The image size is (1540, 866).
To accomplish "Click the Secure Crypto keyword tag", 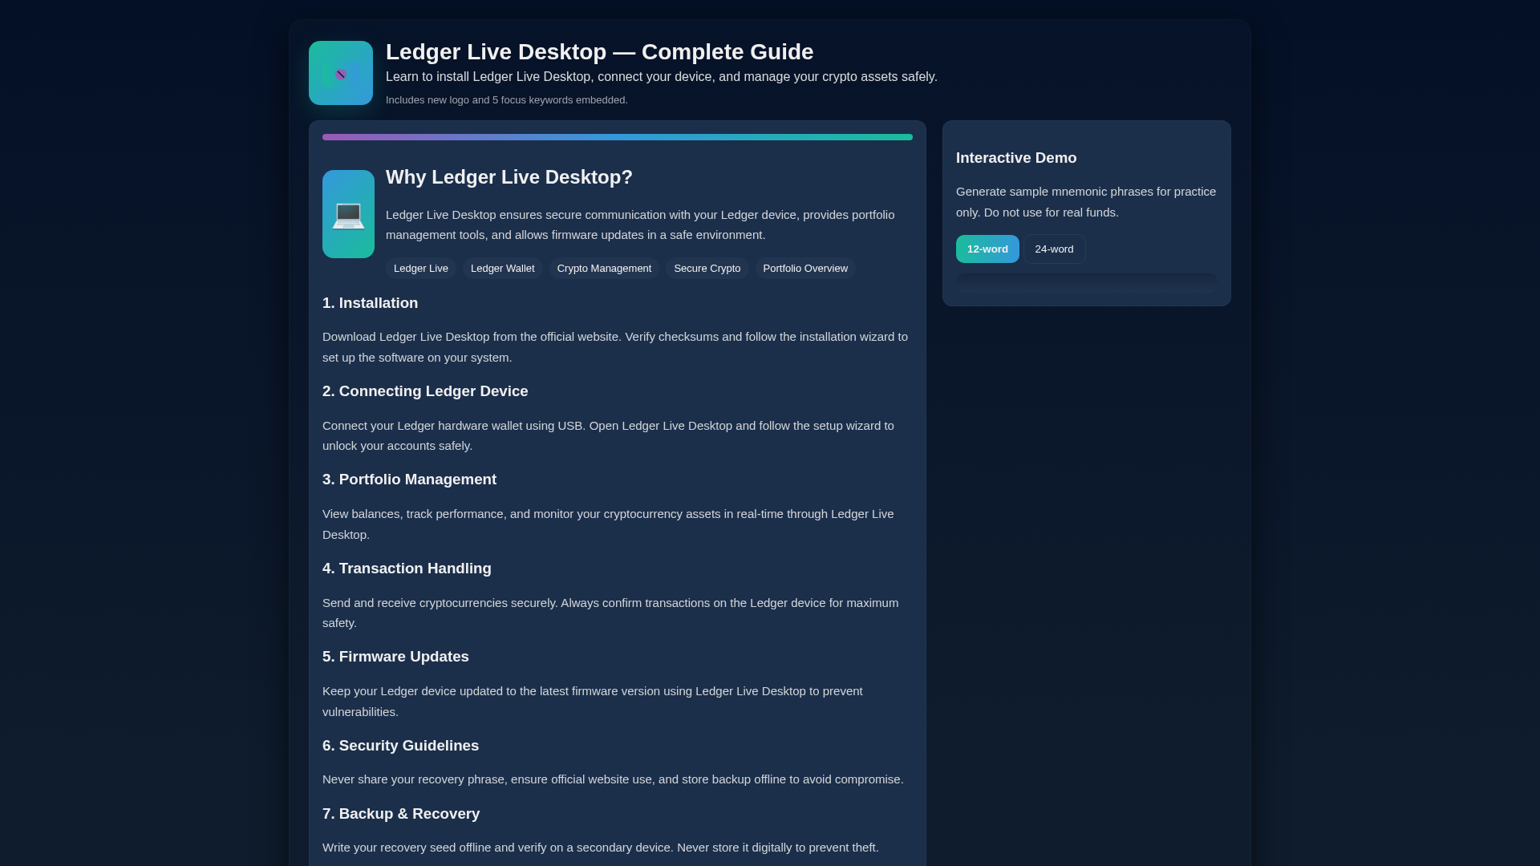I will pyautogui.click(x=707, y=269).
